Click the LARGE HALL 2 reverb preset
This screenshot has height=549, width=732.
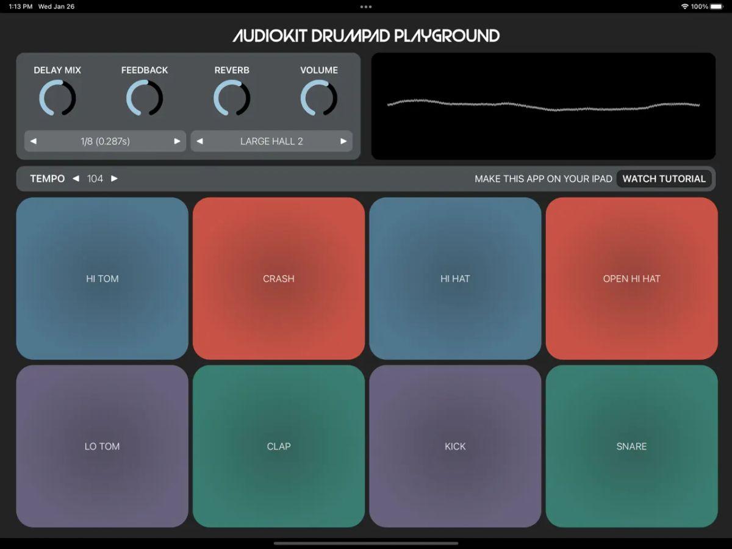click(271, 141)
